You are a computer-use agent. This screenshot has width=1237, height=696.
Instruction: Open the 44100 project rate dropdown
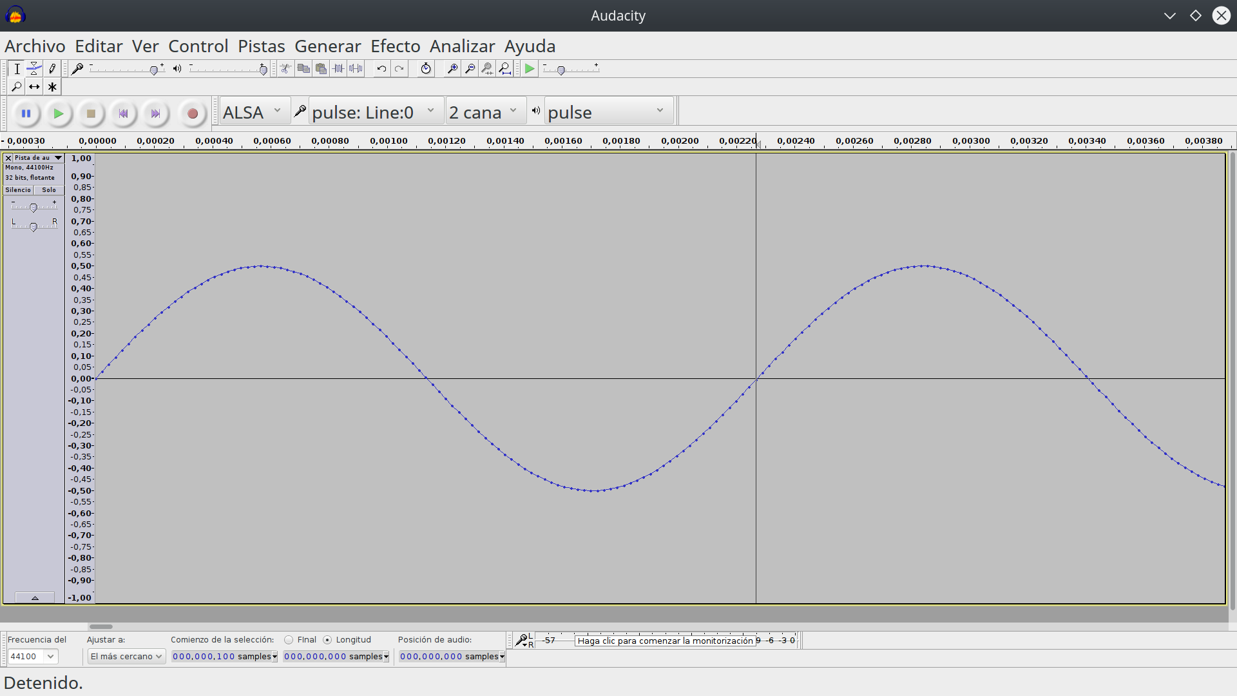click(x=32, y=657)
